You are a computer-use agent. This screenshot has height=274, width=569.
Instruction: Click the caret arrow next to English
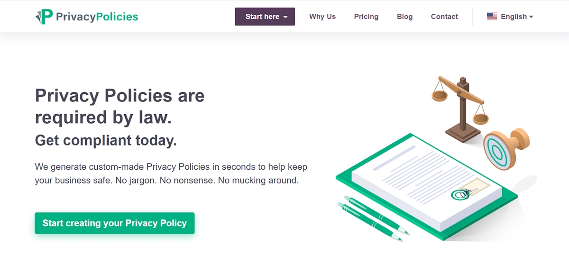pos(531,17)
